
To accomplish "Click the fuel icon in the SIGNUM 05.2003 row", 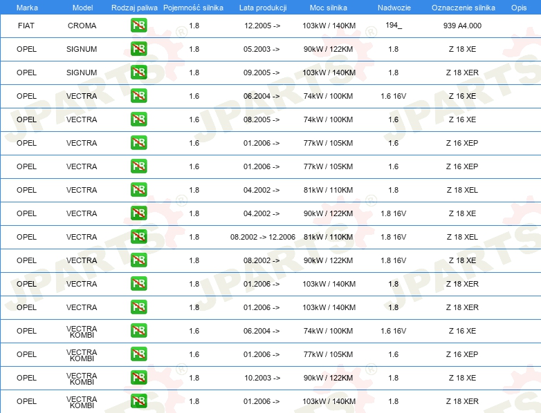I will pyautogui.click(x=138, y=48).
